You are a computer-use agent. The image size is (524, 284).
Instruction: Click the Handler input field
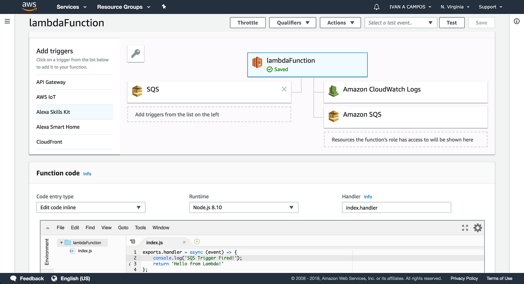coord(396,208)
